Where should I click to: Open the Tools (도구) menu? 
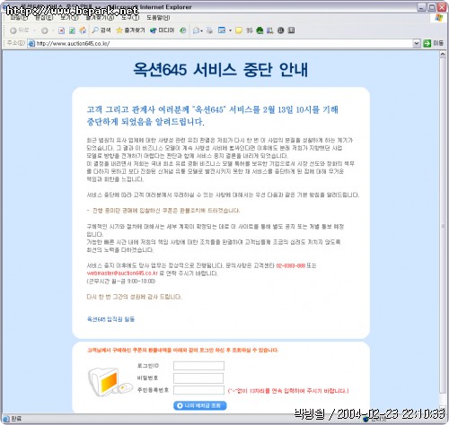coord(130,18)
